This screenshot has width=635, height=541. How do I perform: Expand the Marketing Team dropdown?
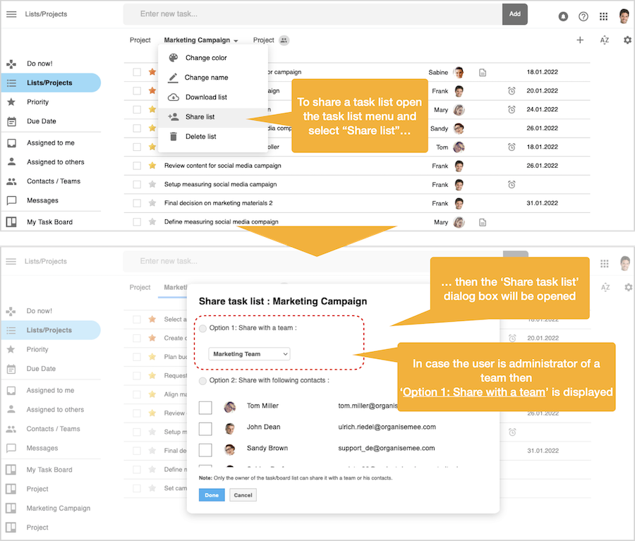point(250,354)
